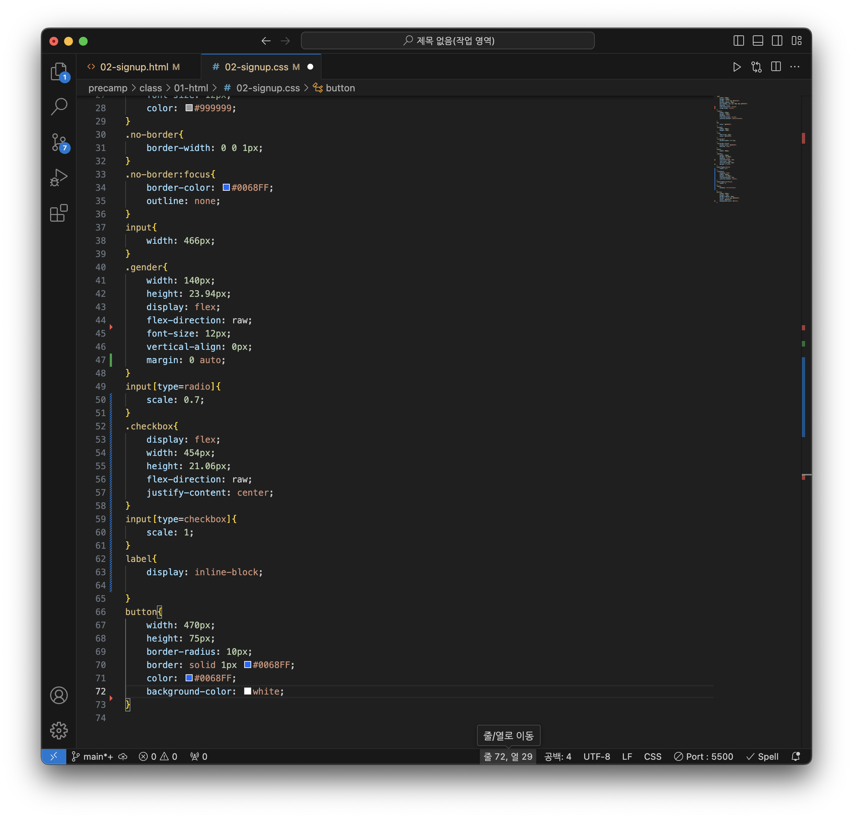Change indentation from 공백: 4

(x=558, y=756)
